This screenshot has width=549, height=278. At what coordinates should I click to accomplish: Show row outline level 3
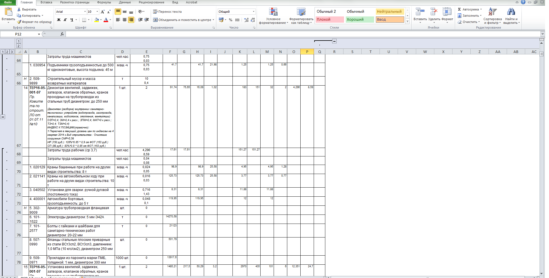tap(12, 52)
